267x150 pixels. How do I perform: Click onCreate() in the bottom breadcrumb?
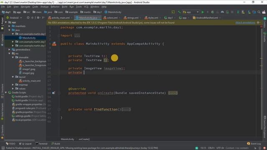pyautogui.click(x=84, y=139)
